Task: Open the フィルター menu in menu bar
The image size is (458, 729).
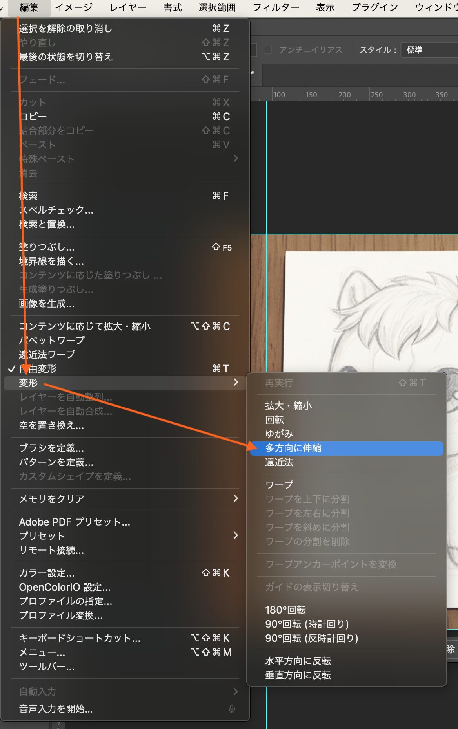Action: point(276,7)
